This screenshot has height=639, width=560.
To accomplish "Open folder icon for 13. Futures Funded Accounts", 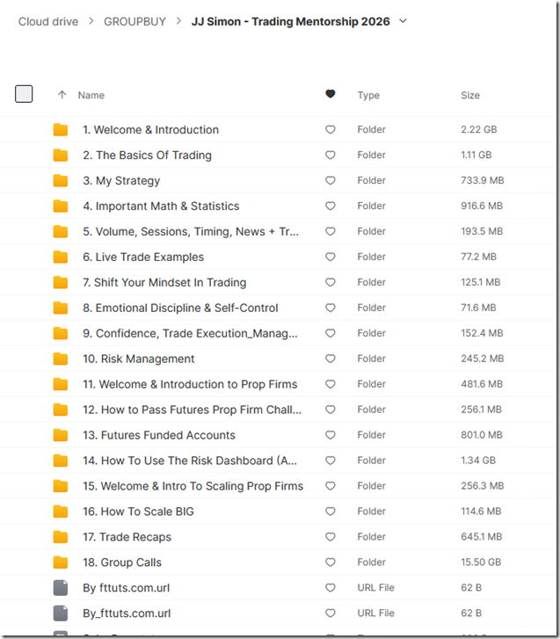I will [x=61, y=435].
